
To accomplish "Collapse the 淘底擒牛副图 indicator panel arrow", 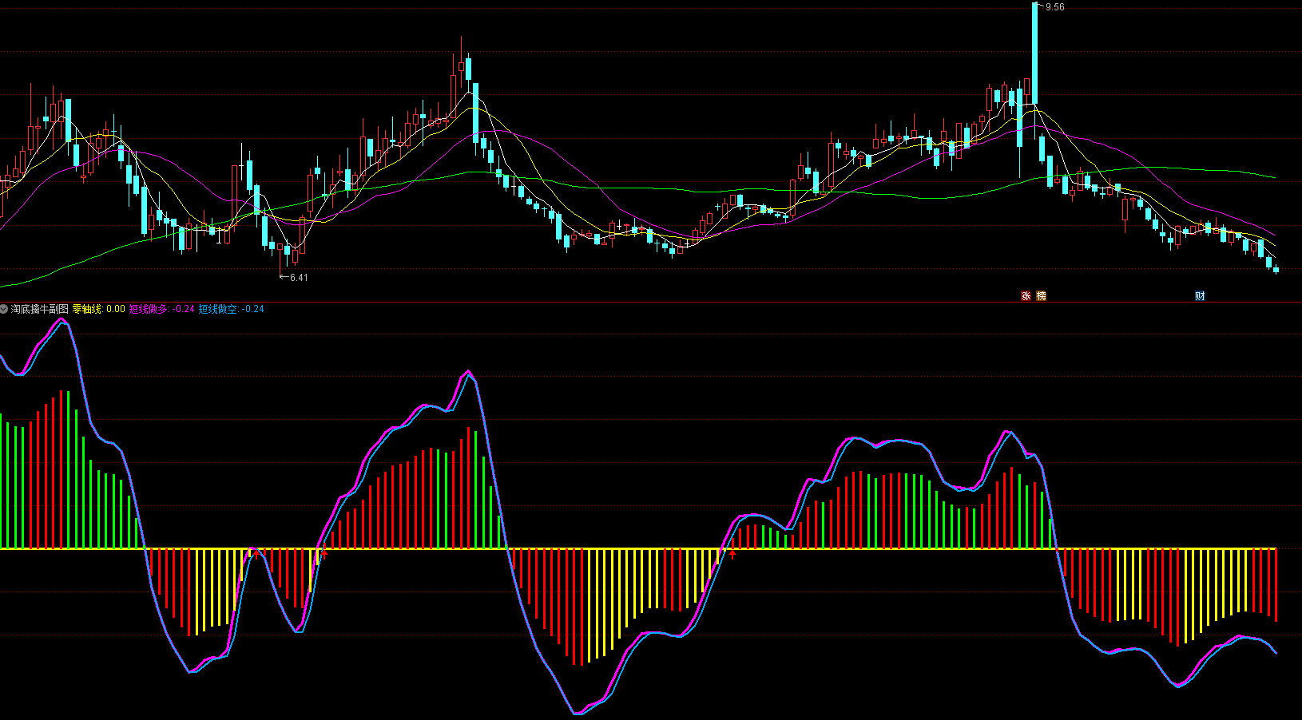I will [4, 309].
